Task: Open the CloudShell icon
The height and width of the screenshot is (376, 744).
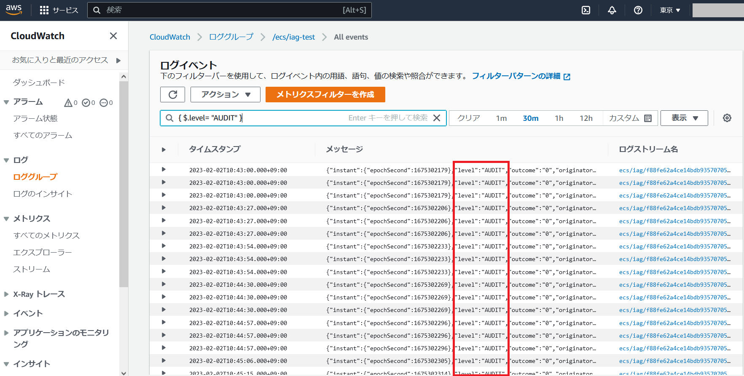Action: (586, 10)
